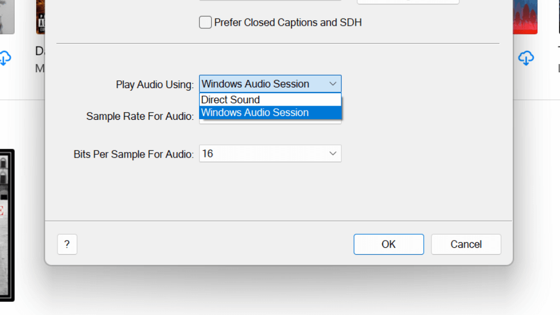Dismiss the dialog with the Cancel button
Viewport: 560px width, 315px height.
[x=466, y=244]
